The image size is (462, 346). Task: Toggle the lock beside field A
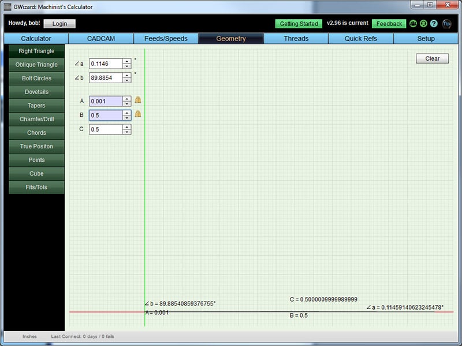click(139, 100)
